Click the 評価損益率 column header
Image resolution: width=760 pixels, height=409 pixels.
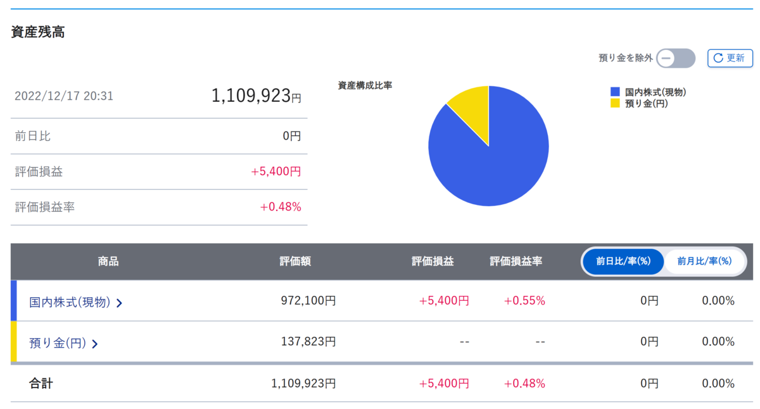(x=516, y=261)
